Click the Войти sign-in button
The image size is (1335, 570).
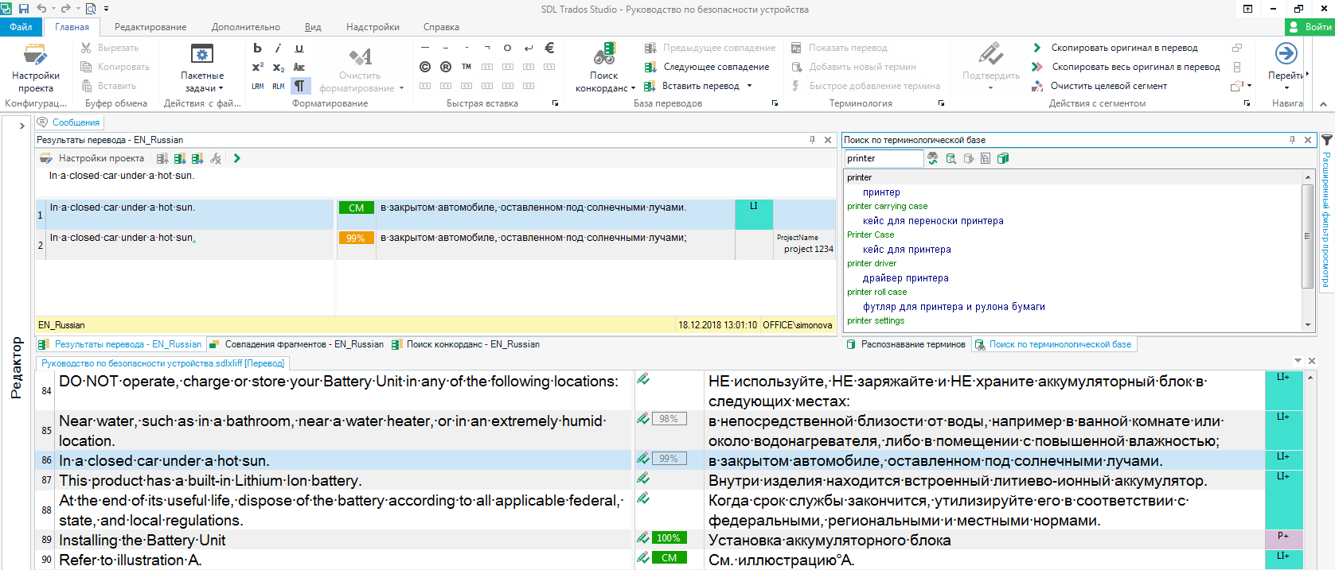pos(1310,27)
